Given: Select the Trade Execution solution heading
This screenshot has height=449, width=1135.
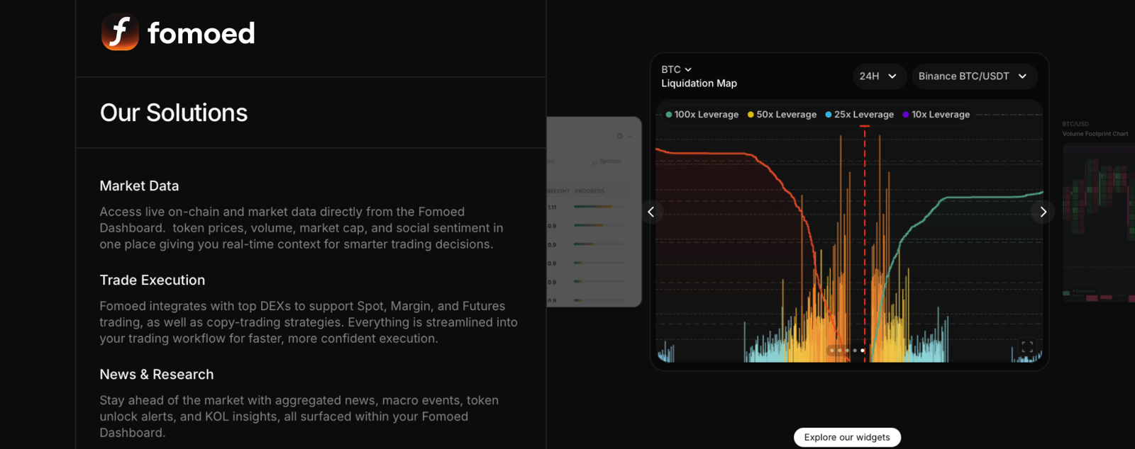Looking at the screenshot, I should pyautogui.click(x=152, y=280).
